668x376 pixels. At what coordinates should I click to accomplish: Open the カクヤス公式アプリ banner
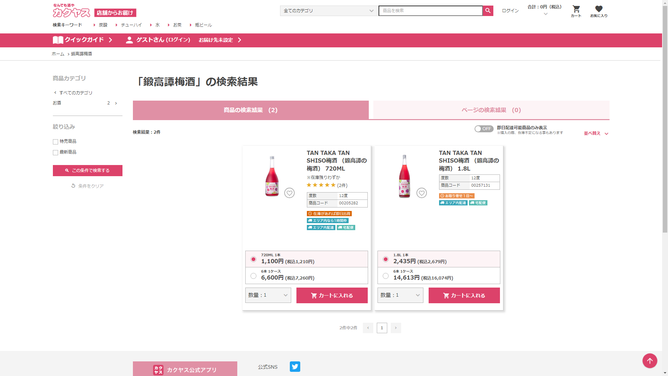185,369
